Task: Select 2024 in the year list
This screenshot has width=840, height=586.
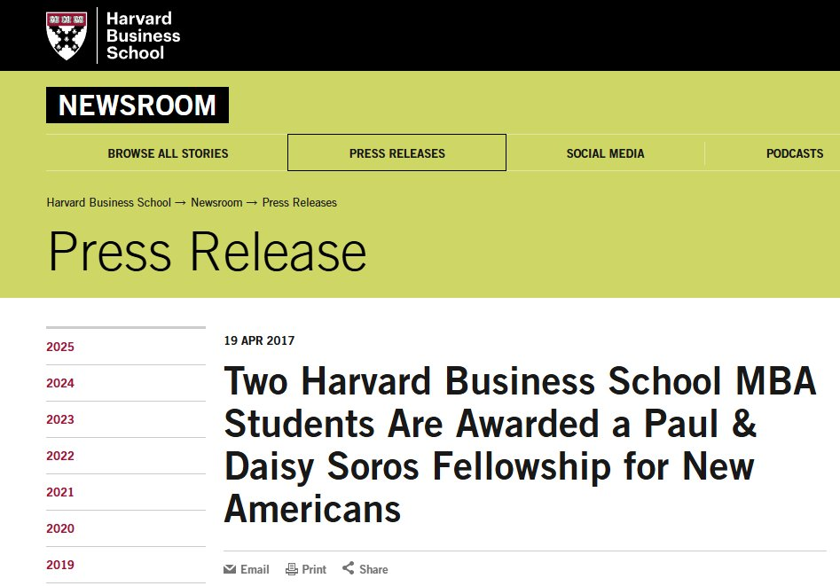Action: [x=60, y=383]
